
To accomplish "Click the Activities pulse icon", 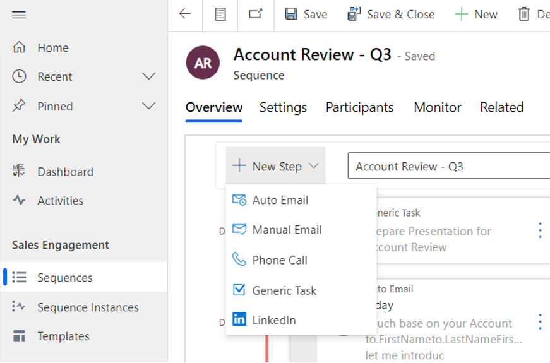I will point(19,200).
